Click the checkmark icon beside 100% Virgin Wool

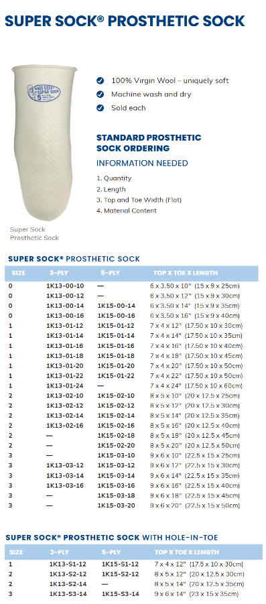coord(100,80)
